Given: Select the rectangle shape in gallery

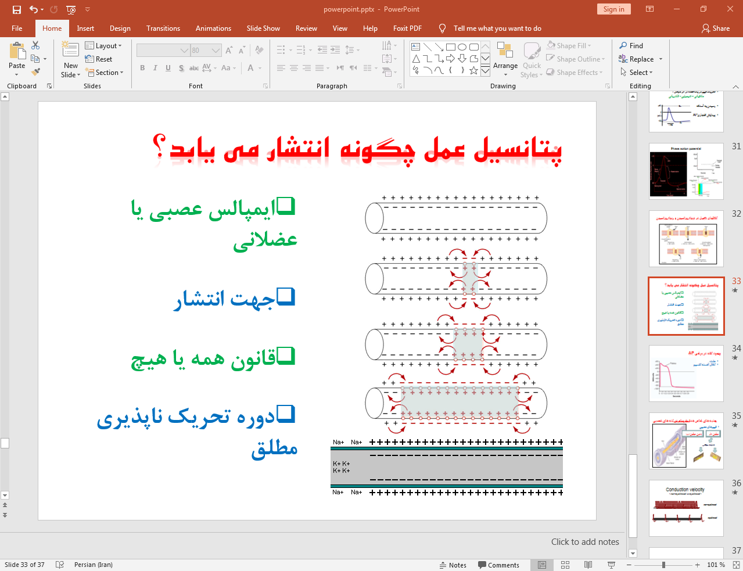Looking at the screenshot, I should pyautogui.click(x=450, y=47).
